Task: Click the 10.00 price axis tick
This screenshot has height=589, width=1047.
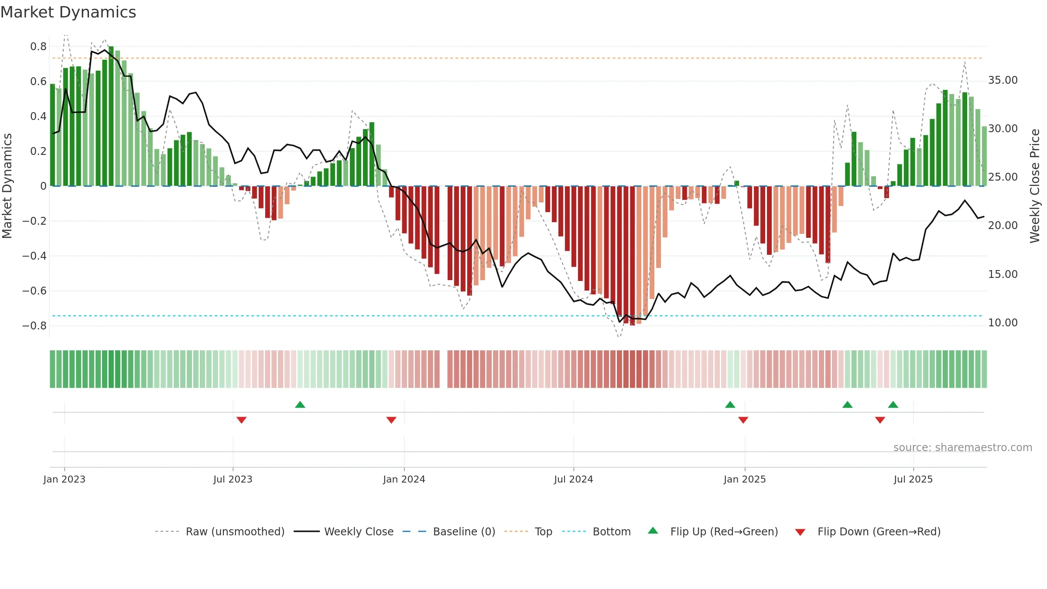Action: 1003,322
